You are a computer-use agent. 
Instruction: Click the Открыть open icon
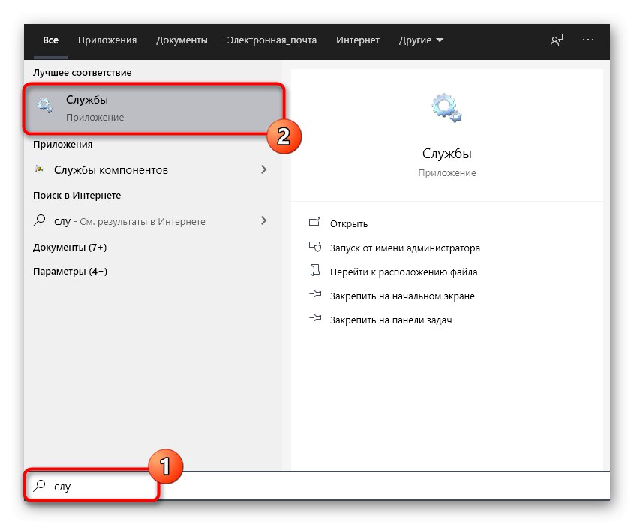click(x=315, y=223)
